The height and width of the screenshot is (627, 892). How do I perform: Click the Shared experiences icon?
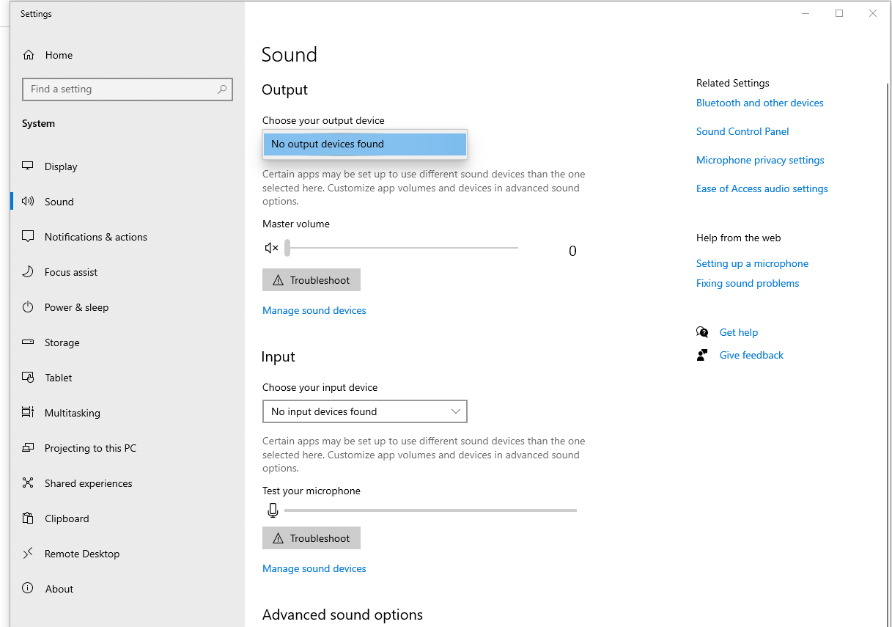click(29, 483)
